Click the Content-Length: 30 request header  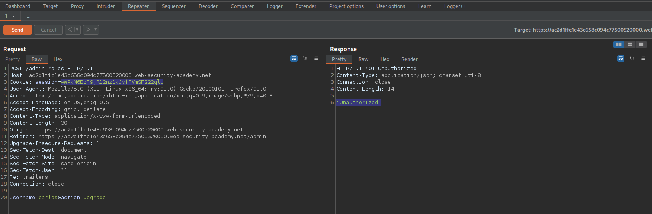(38, 123)
